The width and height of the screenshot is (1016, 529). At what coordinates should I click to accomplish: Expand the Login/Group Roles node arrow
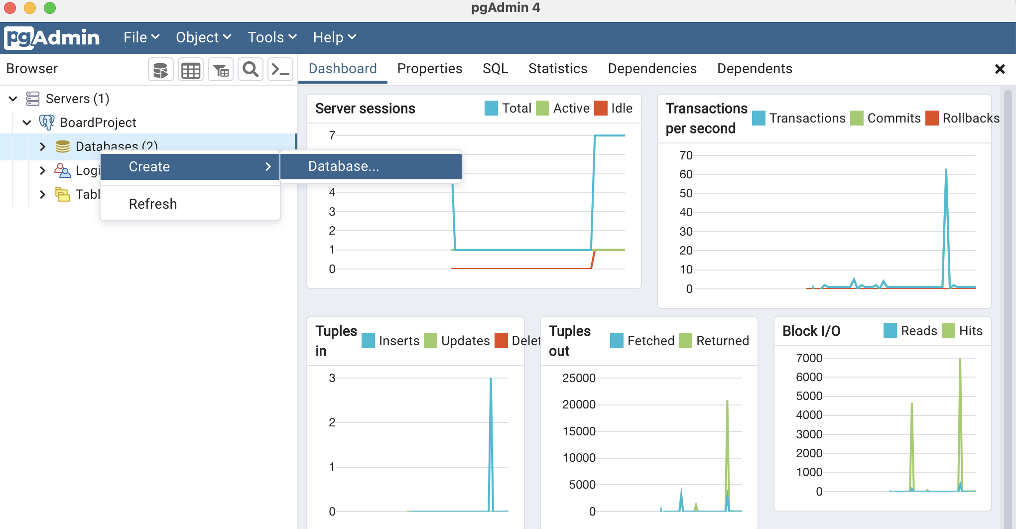point(42,170)
